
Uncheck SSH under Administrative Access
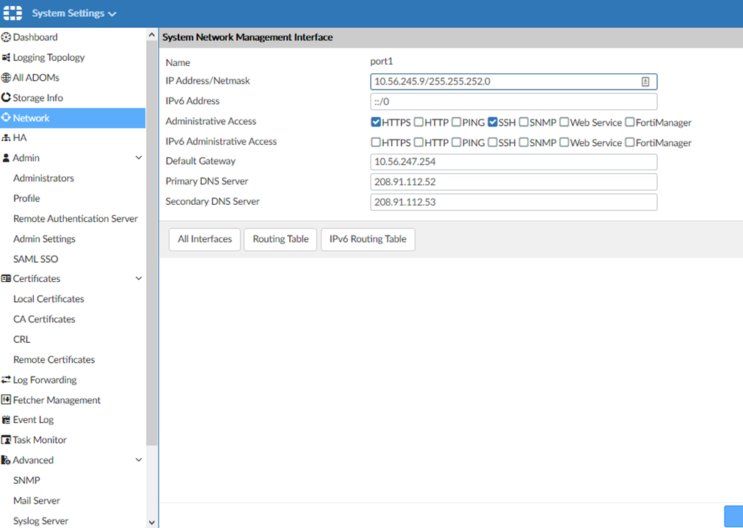click(x=493, y=123)
